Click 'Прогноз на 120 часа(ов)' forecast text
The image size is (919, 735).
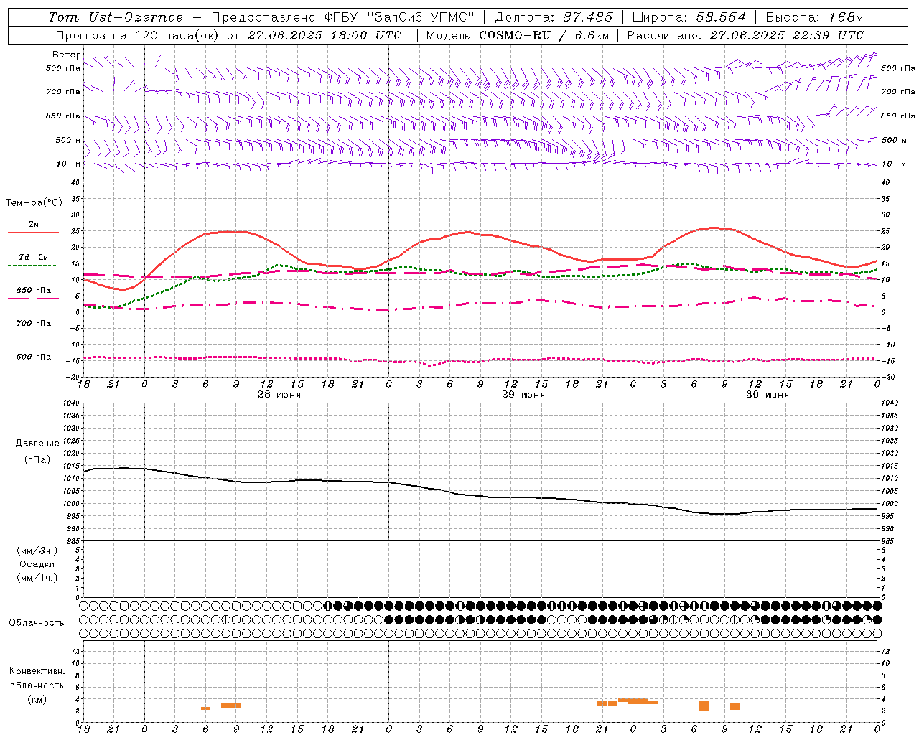(x=138, y=35)
